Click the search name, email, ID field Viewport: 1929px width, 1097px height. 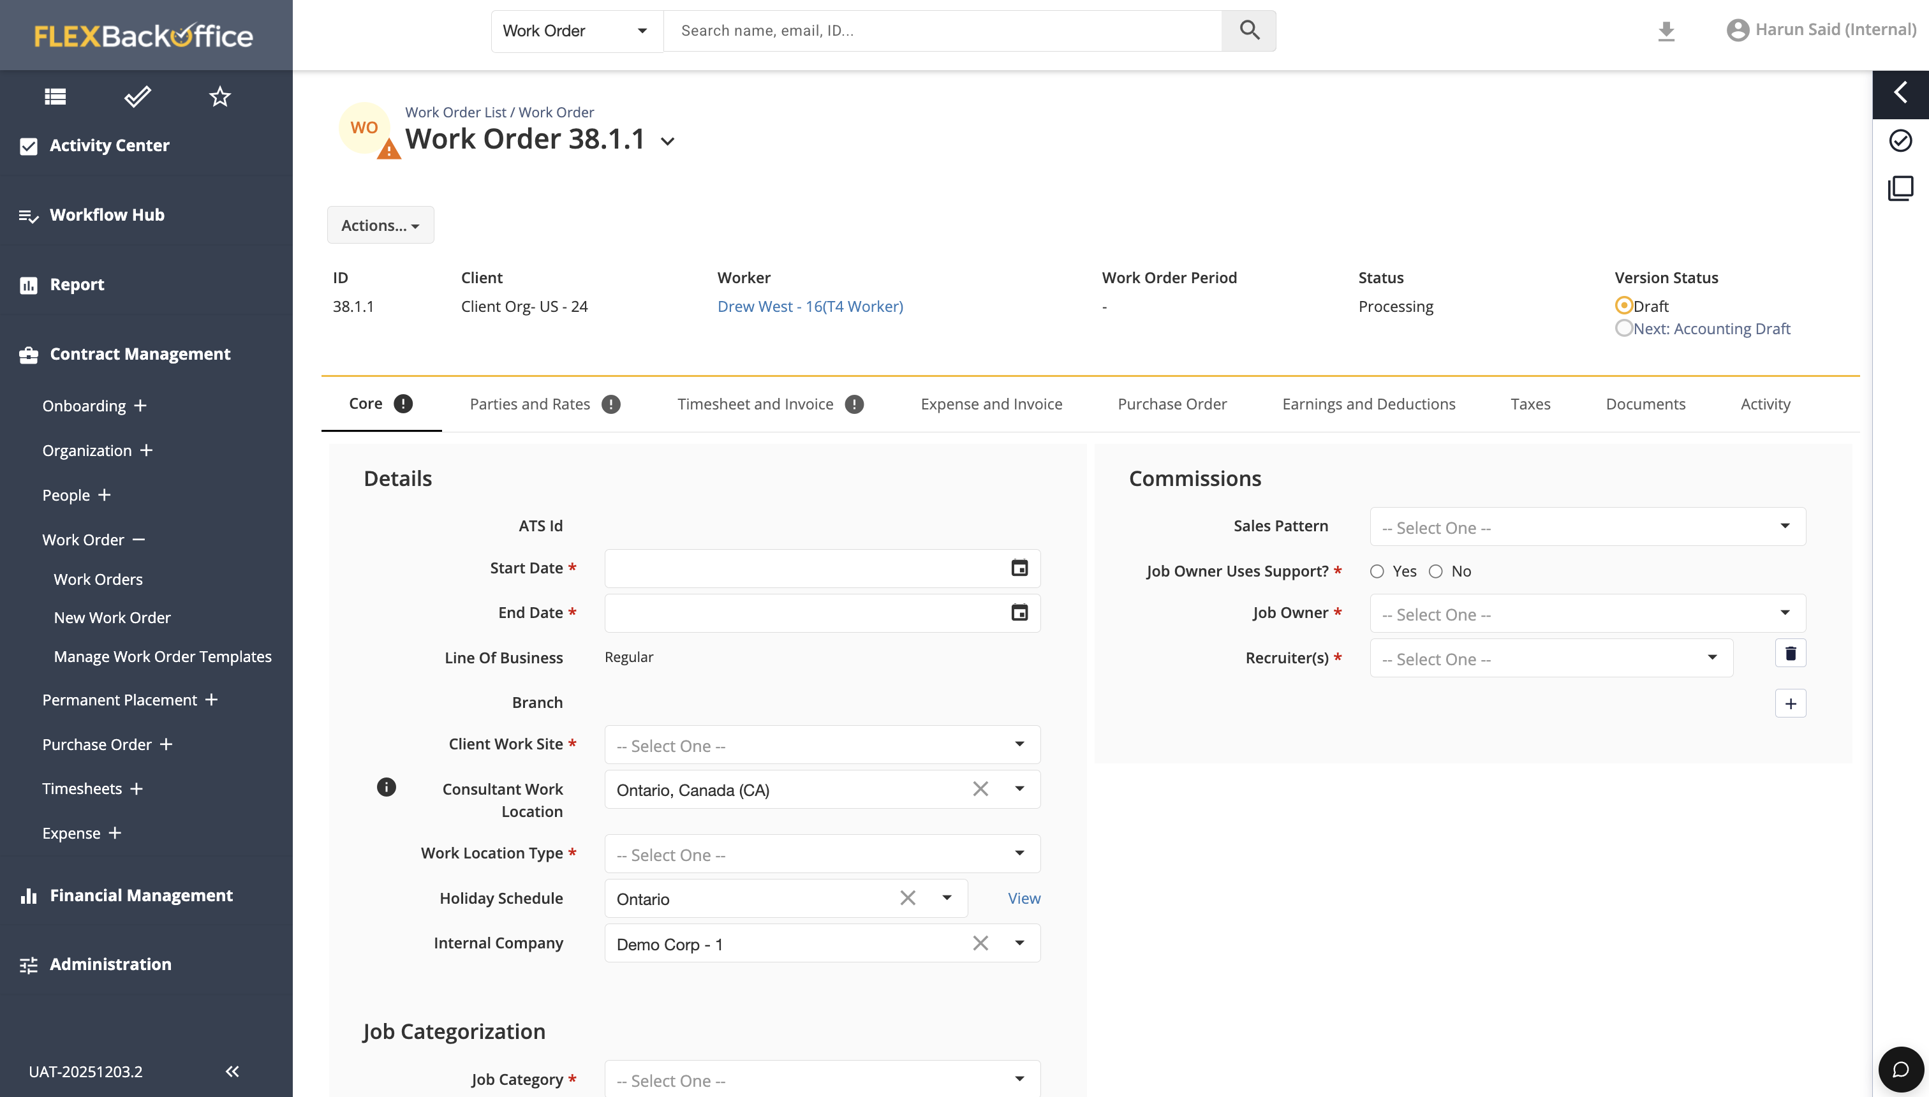point(942,31)
